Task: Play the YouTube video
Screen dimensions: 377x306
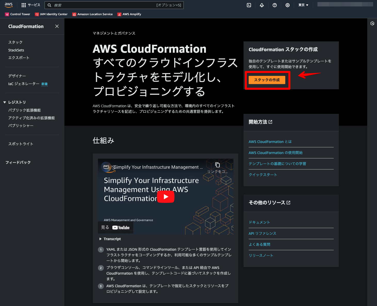Action: click(166, 197)
